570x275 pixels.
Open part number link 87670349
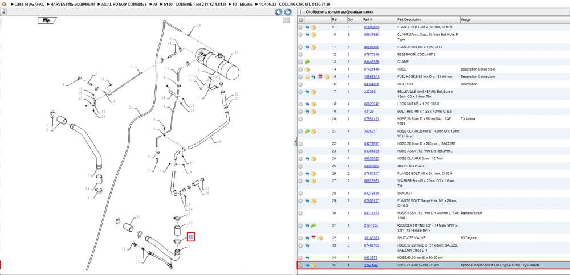pyautogui.click(x=372, y=55)
